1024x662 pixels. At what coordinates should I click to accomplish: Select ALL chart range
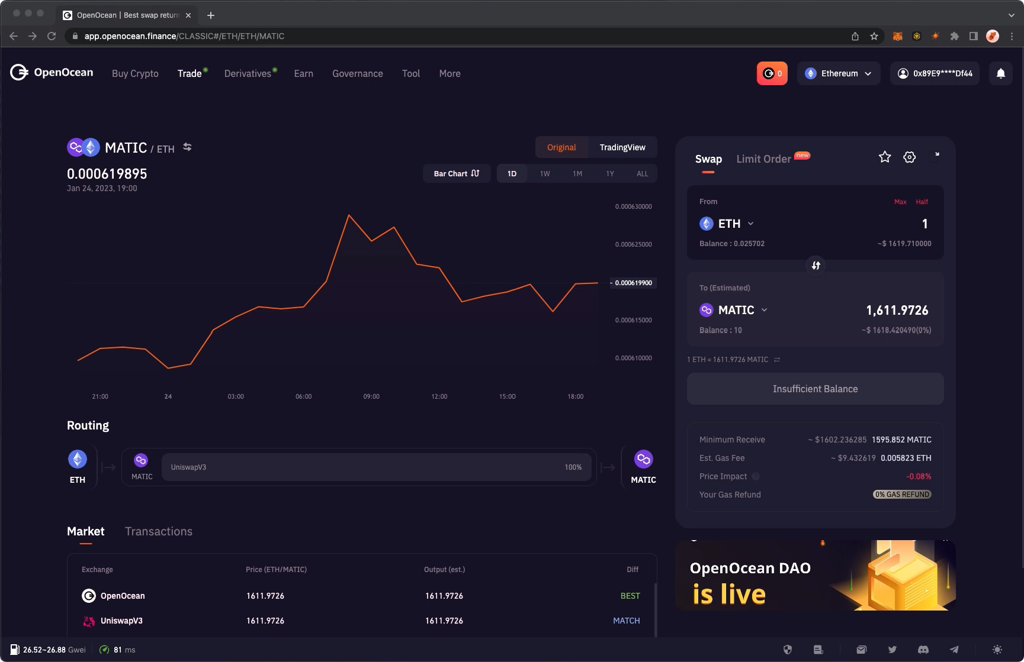click(643, 173)
